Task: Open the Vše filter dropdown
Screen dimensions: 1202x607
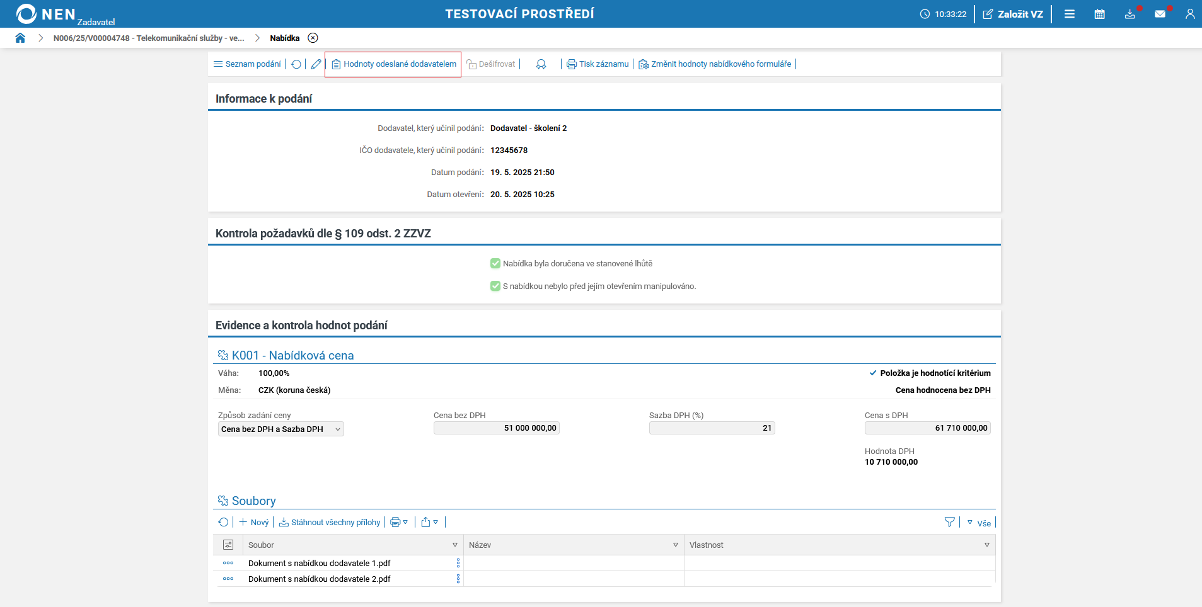Action: [x=979, y=523]
